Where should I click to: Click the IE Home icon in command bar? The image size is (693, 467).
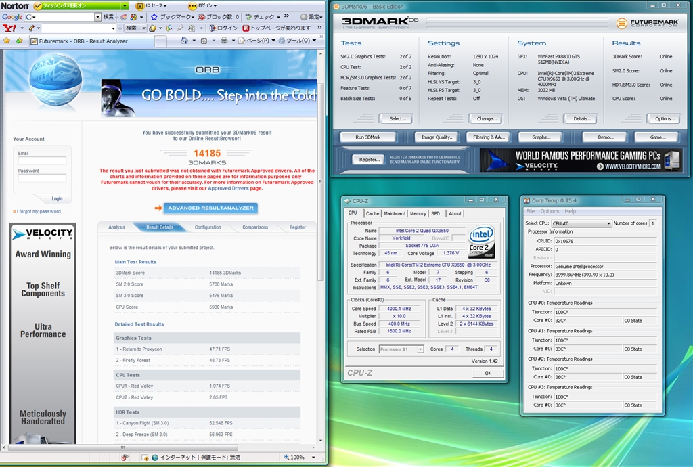tap(185, 41)
